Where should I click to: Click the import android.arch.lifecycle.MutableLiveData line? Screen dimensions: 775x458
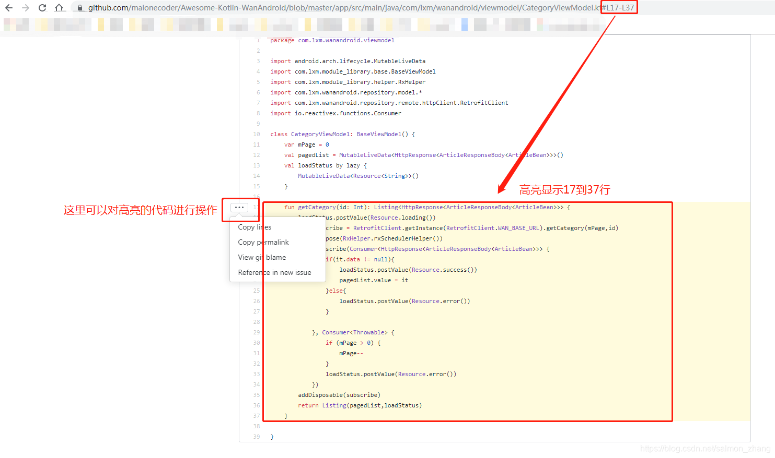348,61
